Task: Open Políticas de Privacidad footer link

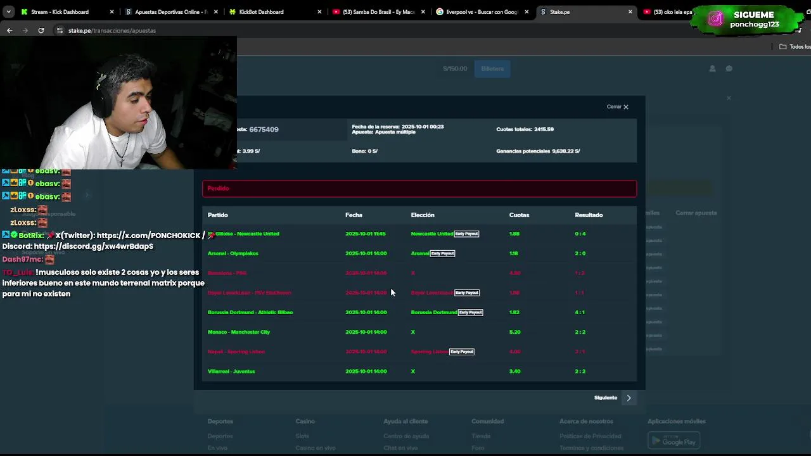Action: pyautogui.click(x=590, y=436)
